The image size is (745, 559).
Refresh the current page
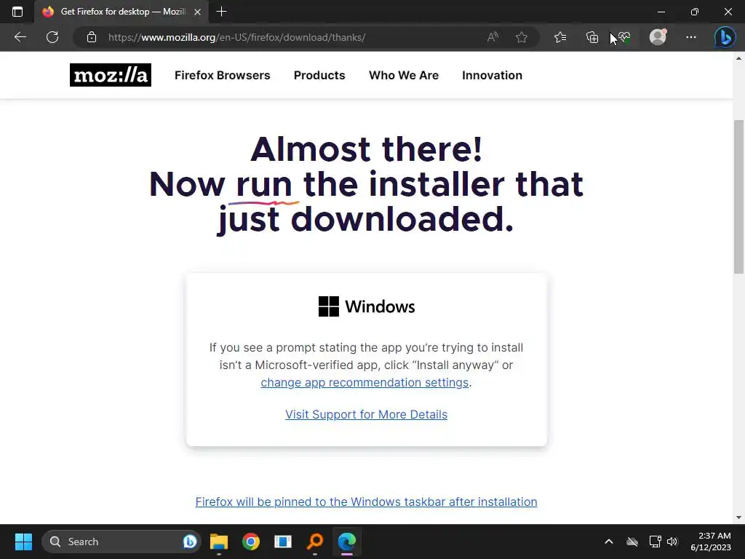coord(52,37)
